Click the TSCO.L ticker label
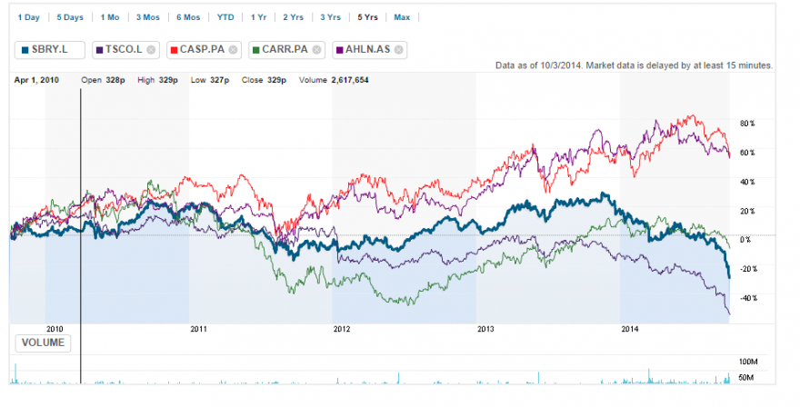The image size is (800, 407). pos(124,49)
